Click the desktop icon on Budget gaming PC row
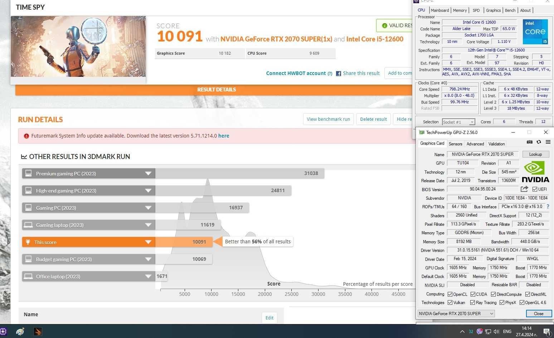 coord(28,259)
